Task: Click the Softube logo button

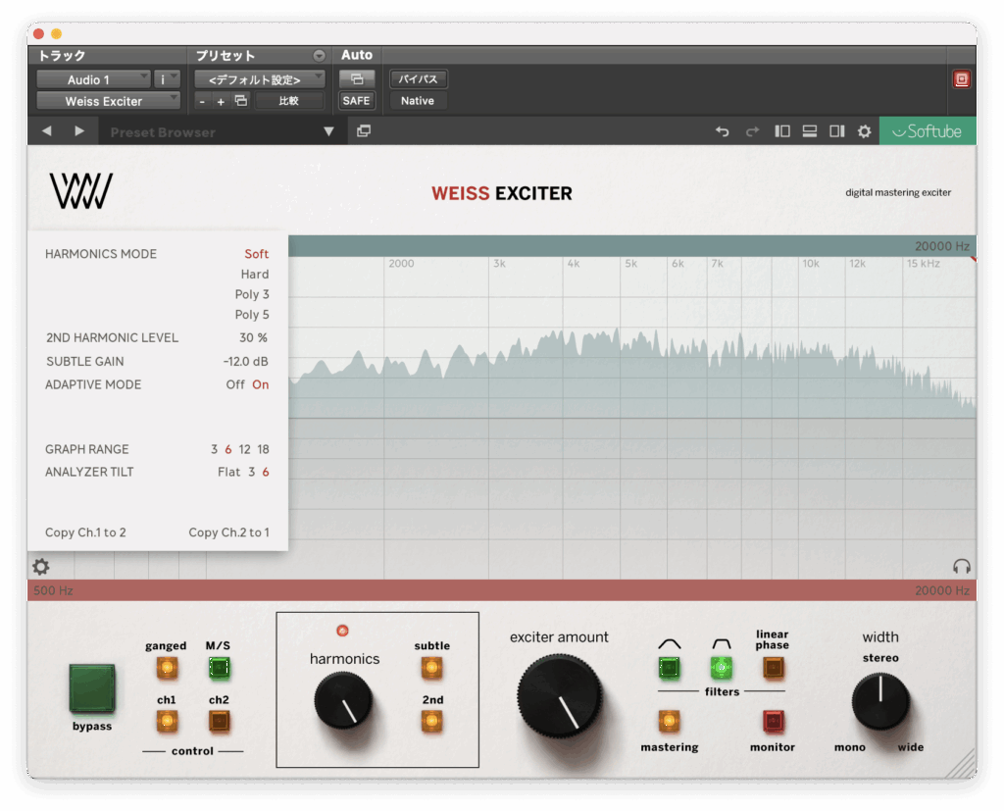Action: click(928, 131)
